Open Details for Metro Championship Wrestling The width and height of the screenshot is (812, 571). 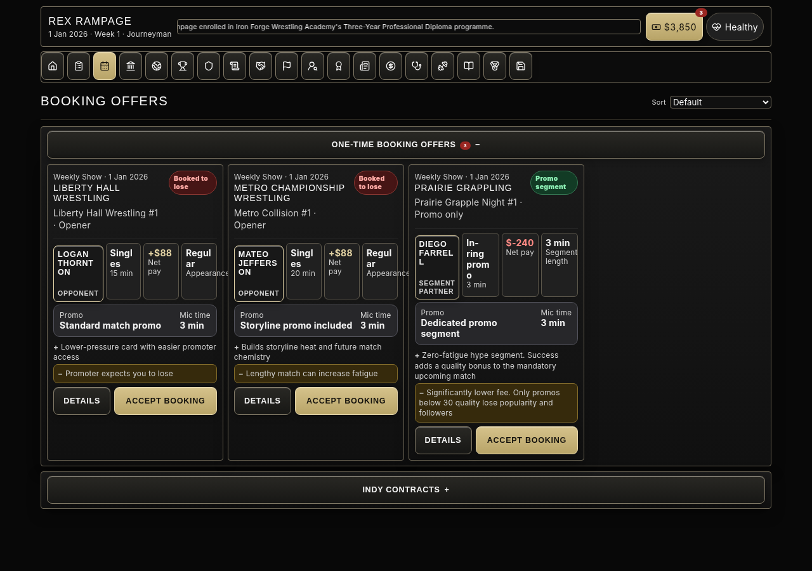pyautogui.click(x=263, y=401)
